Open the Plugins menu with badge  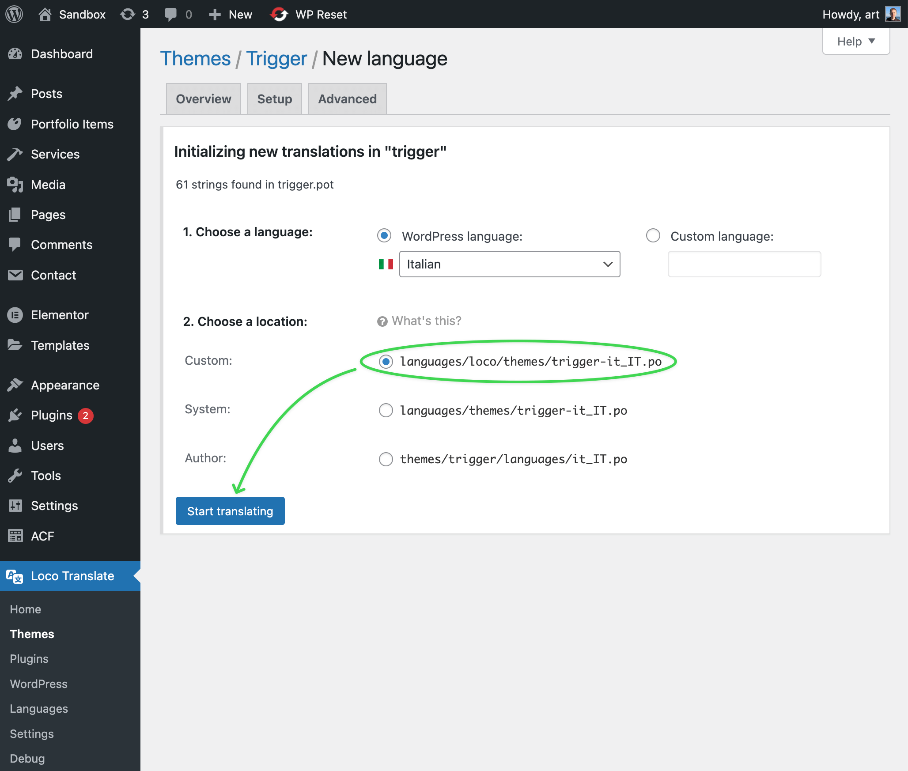51,415
